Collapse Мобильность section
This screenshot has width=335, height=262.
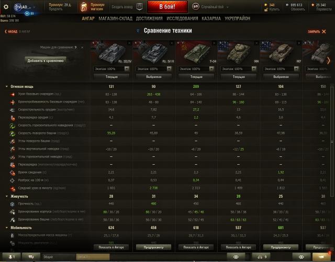coord(6,227)
